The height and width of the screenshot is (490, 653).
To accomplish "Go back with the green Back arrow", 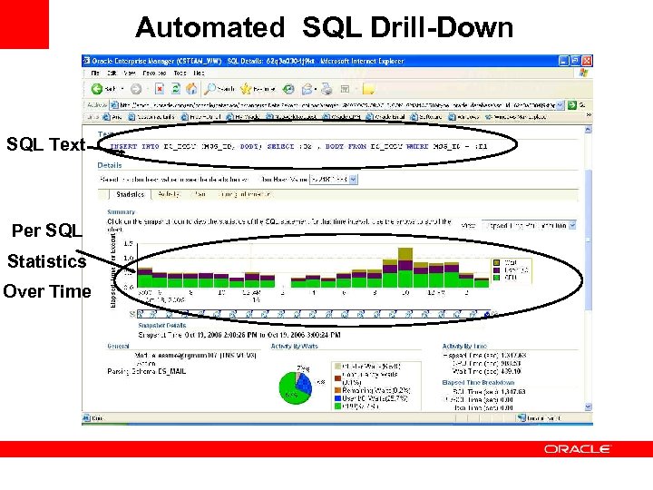I will click(97, 89).
